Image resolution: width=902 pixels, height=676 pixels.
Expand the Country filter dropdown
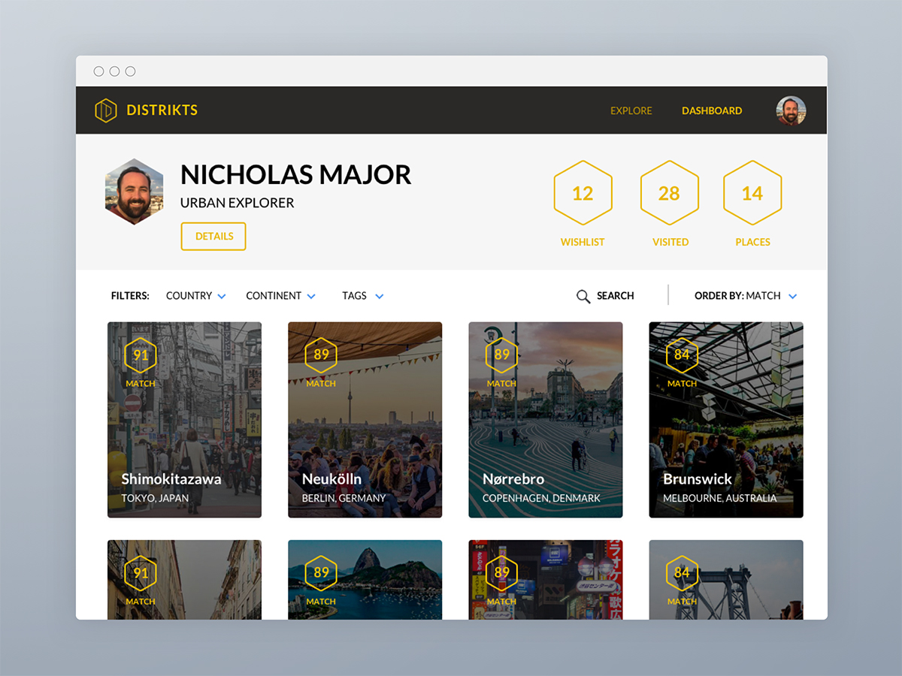tap(195, 296)
